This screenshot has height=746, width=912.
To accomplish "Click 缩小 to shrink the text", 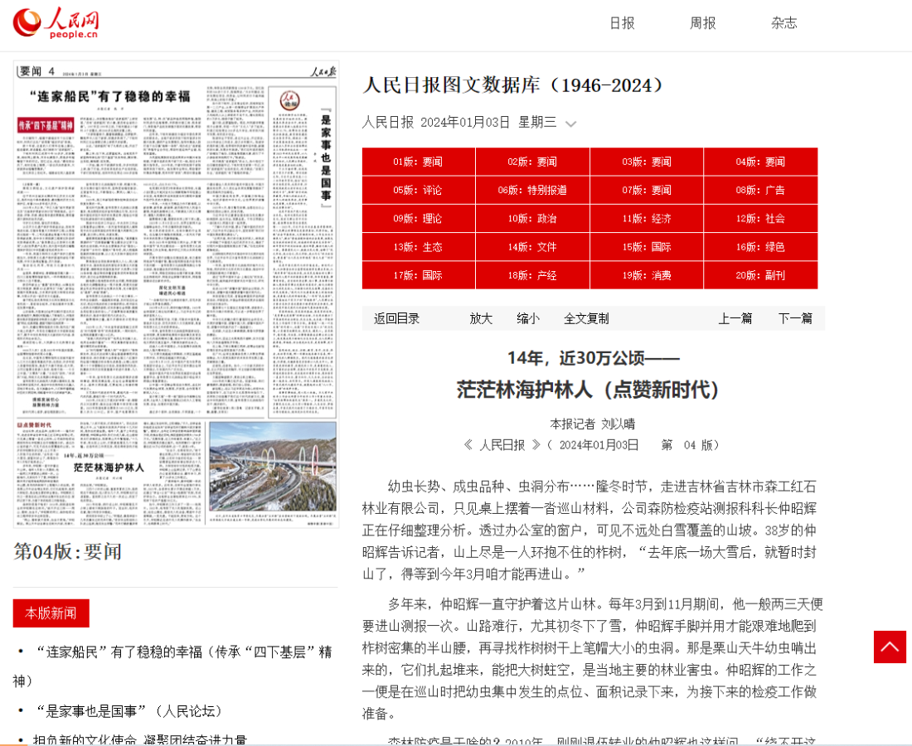I will point(528,318).
